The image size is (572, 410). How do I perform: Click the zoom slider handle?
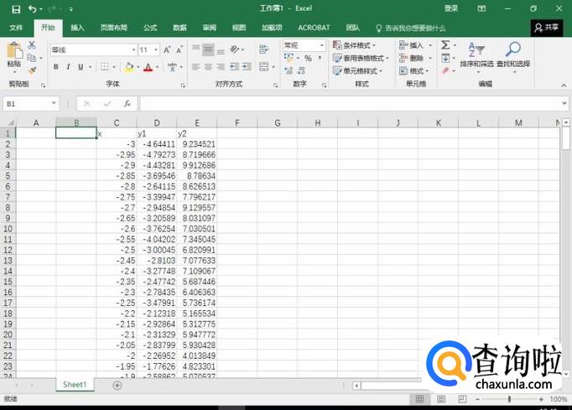pos(509,399)
